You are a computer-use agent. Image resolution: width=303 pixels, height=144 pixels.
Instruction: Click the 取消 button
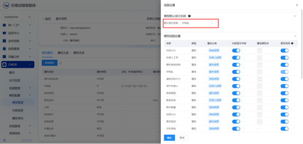[182, 138]
